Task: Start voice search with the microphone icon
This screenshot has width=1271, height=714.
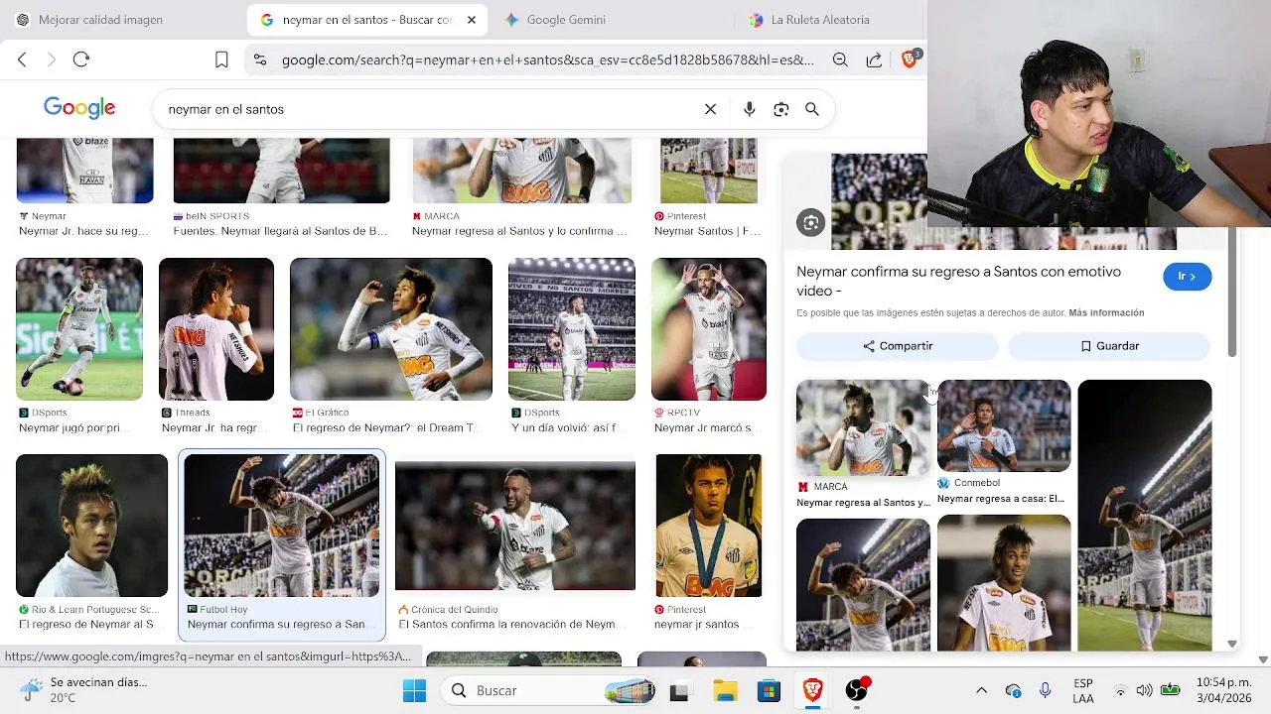Action: (x=750, y=109)
